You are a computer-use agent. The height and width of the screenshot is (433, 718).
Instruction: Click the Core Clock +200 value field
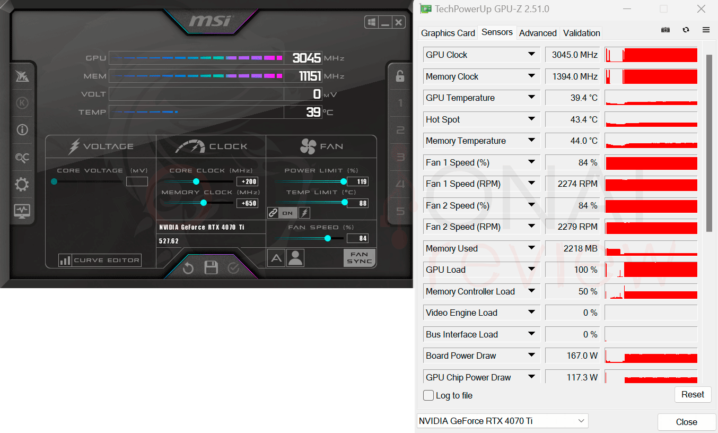tap(247, 181)
